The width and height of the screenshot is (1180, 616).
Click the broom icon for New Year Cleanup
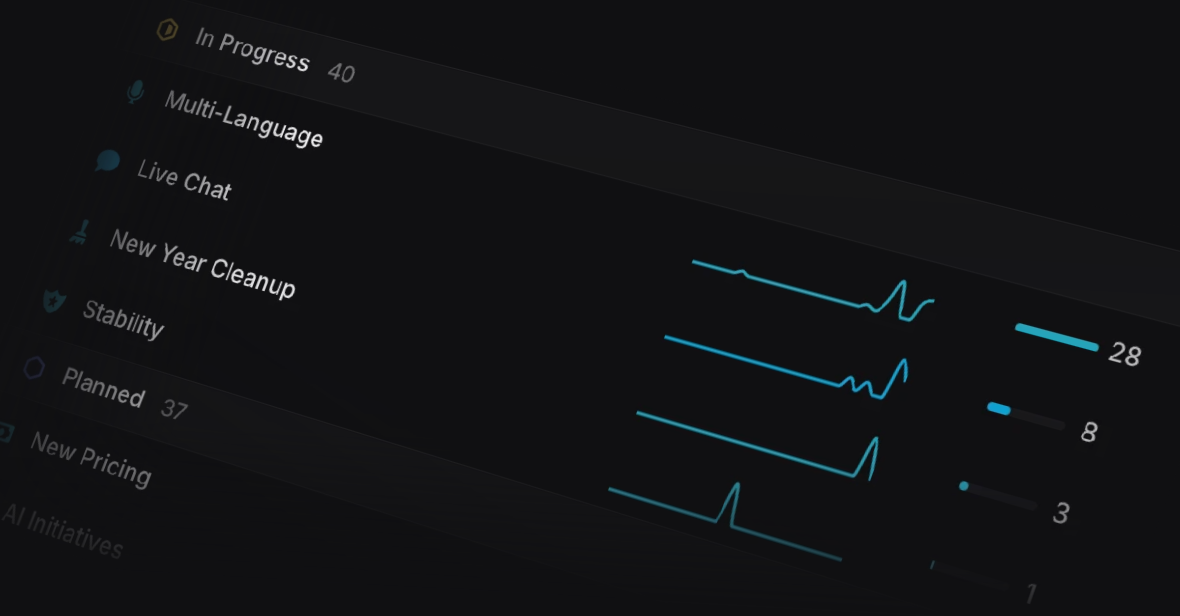[80, 232]
